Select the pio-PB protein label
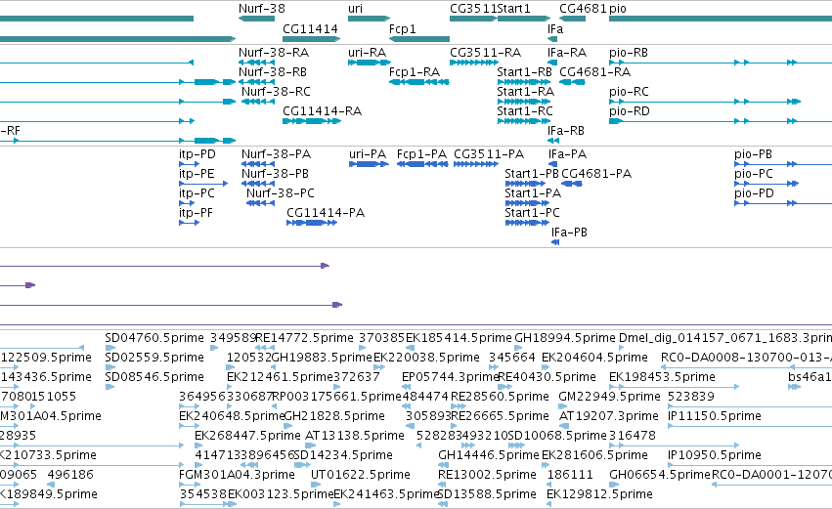 (753, 154)
